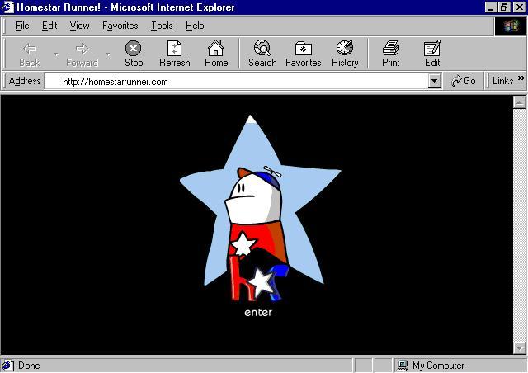The width and height of the screenshot is (528, 373).
Task: Open the Tools menu
Action: (x=162, y=26)
